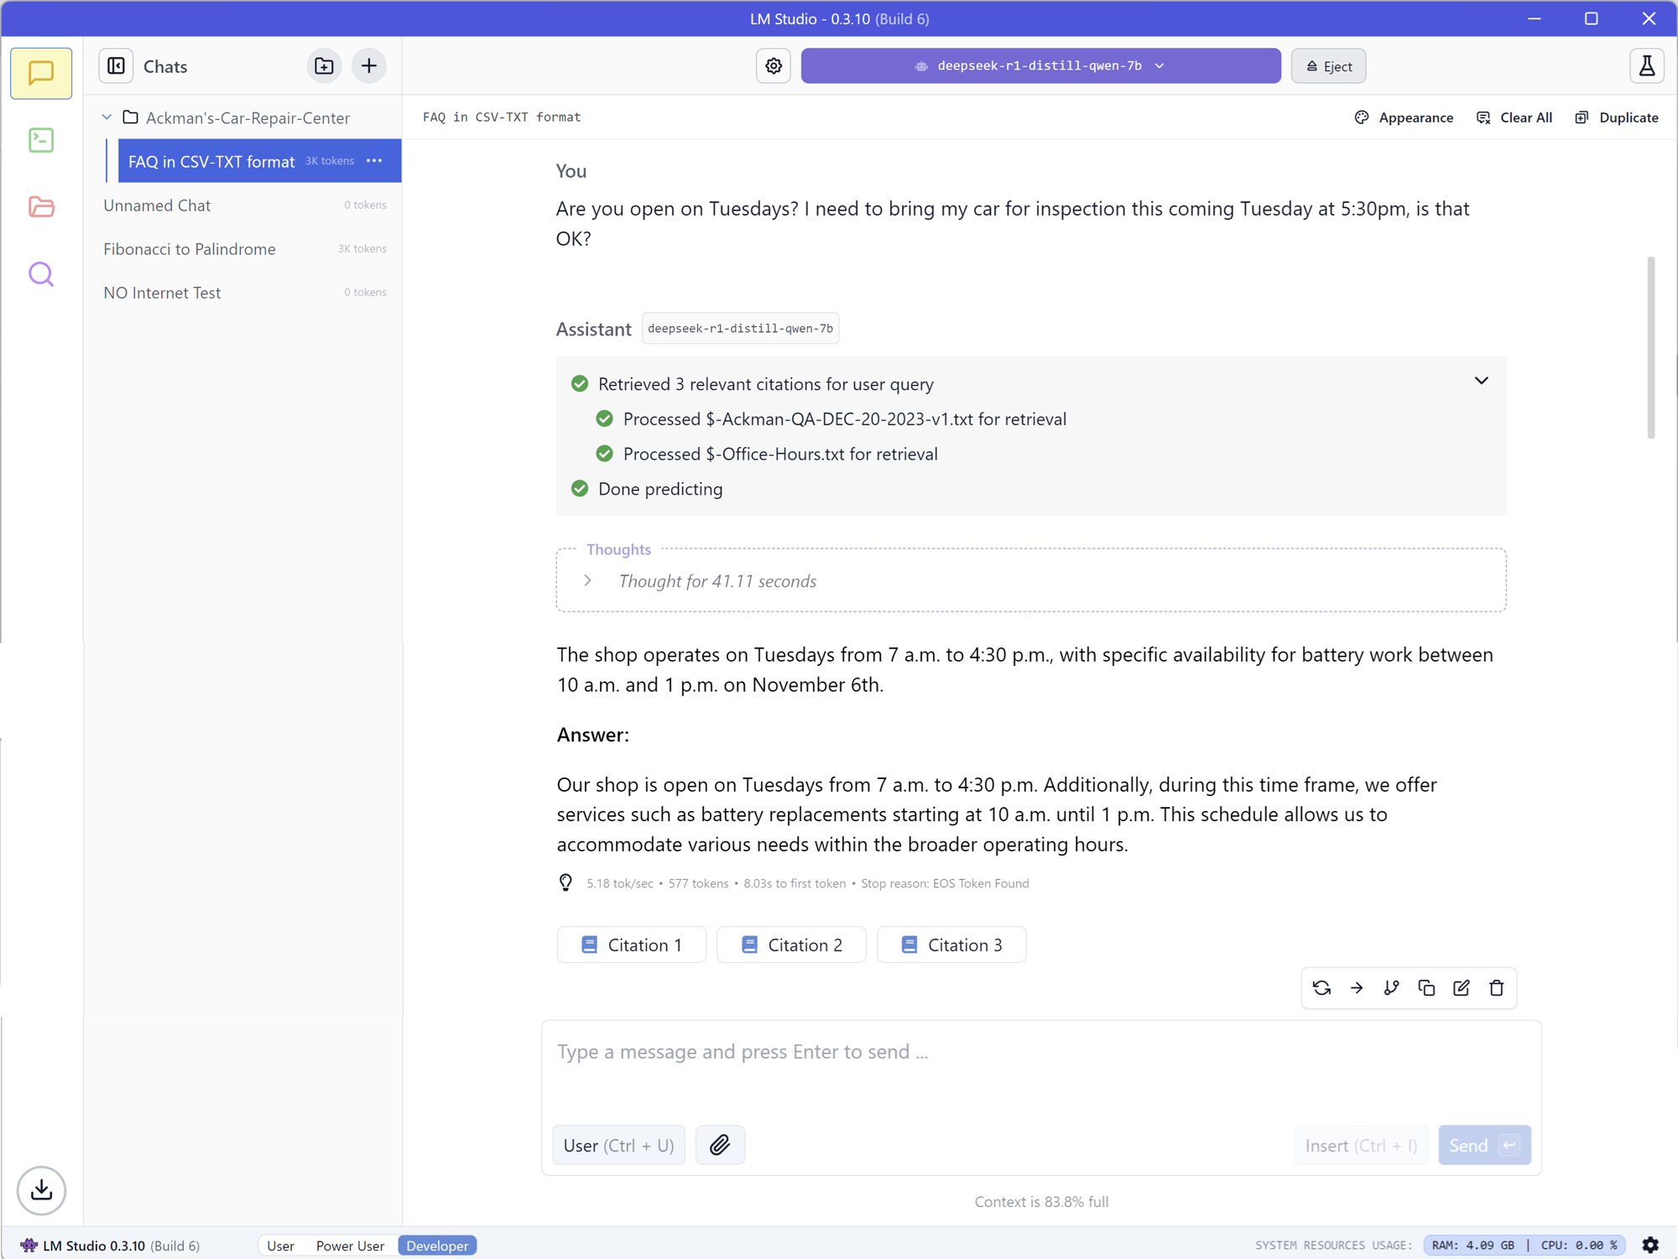The height and width of the screenshot is (1259, 1678).
Task: Open Citation 3
Action: coord(951,944)
